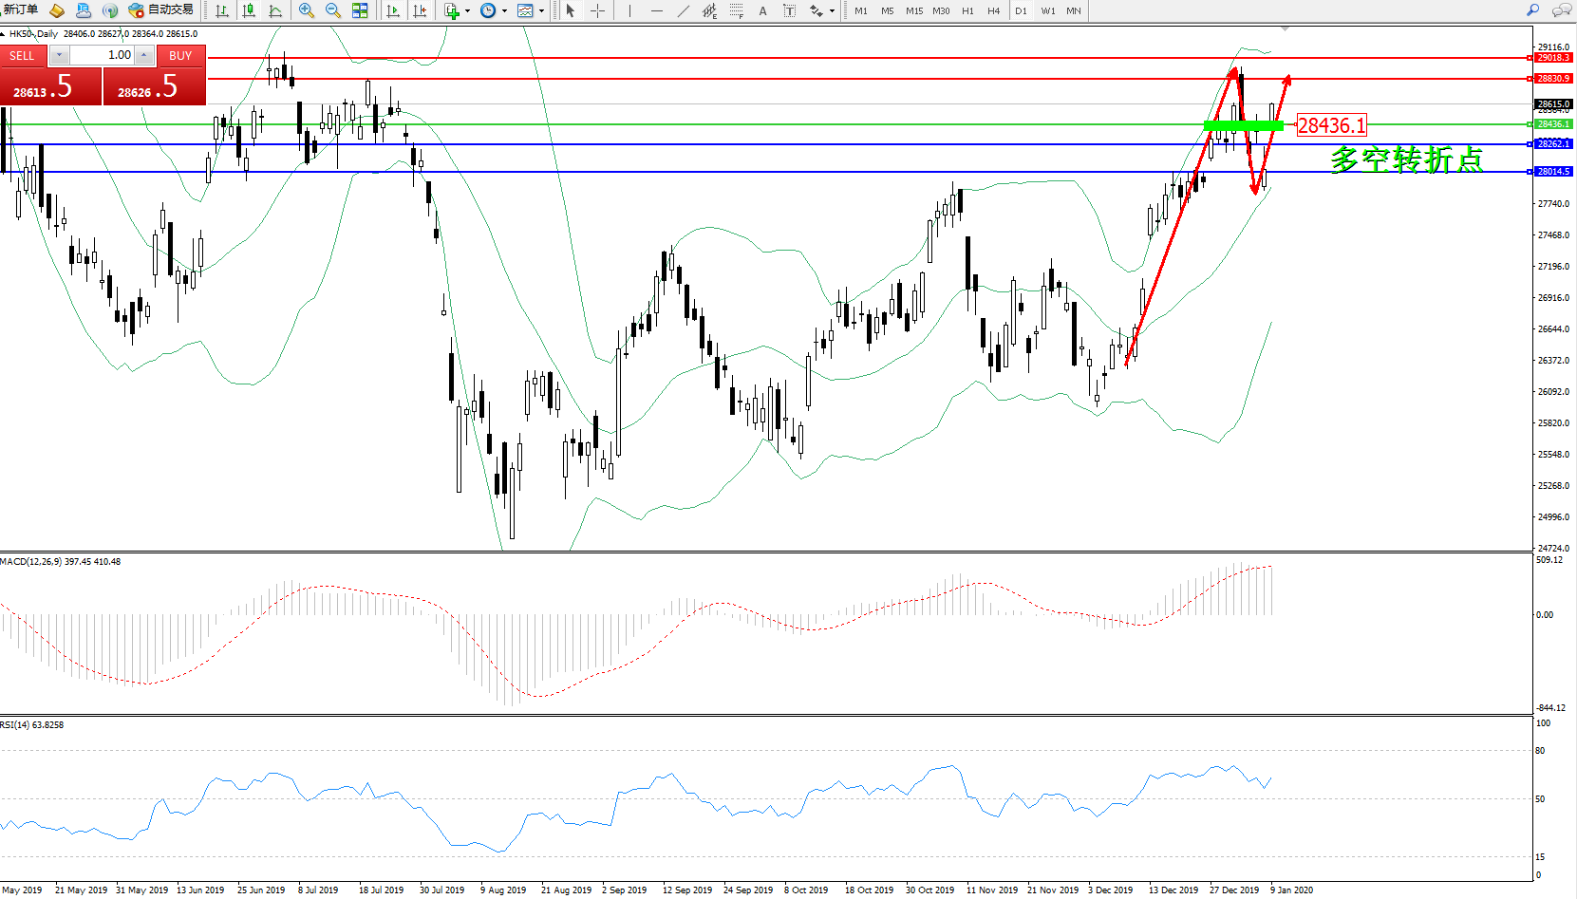
Task: Switch chart to bar chart mode
Action: (222, 10)
